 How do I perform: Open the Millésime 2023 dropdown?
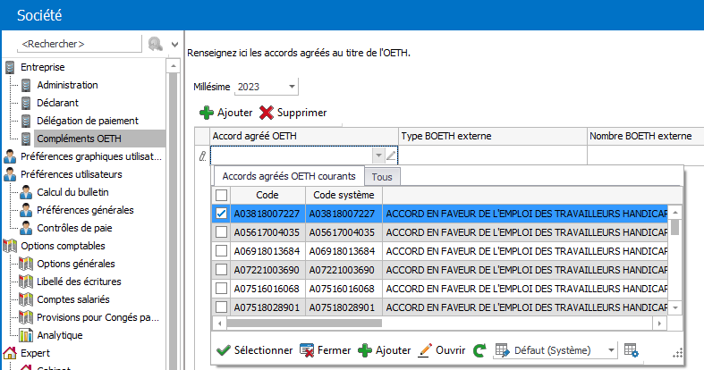point(292,87)
